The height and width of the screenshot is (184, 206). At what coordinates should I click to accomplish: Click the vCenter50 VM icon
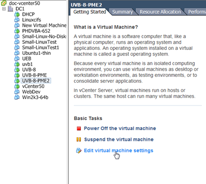[x=17, y=86]
